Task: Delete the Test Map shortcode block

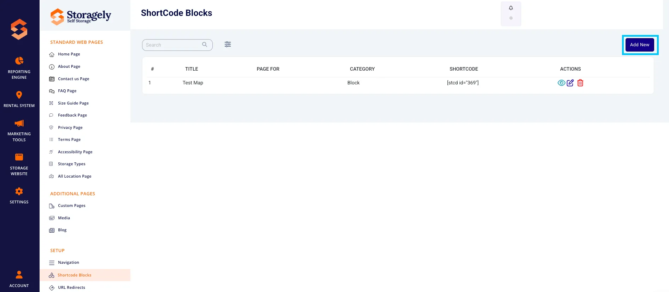Action: (580, 83)
